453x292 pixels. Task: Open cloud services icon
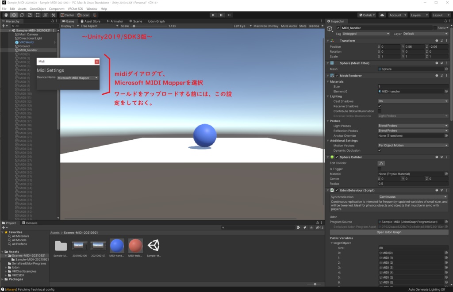point(382,15)
